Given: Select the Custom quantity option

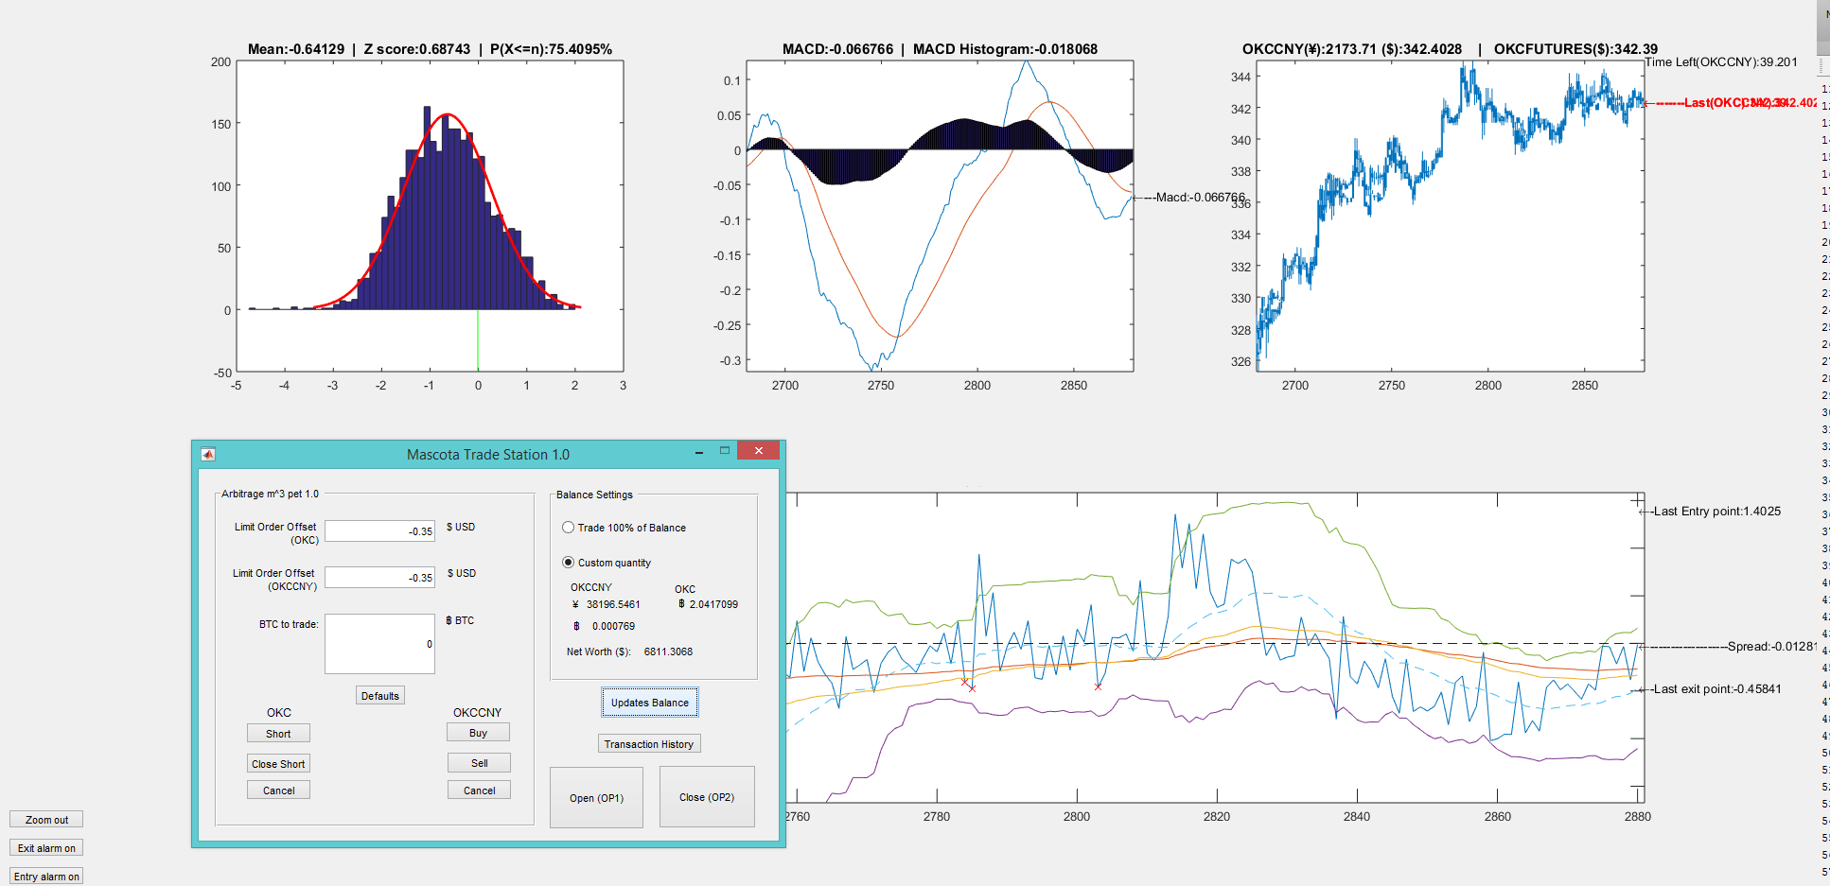Looking at the screenshot, I should click(568, 562).
